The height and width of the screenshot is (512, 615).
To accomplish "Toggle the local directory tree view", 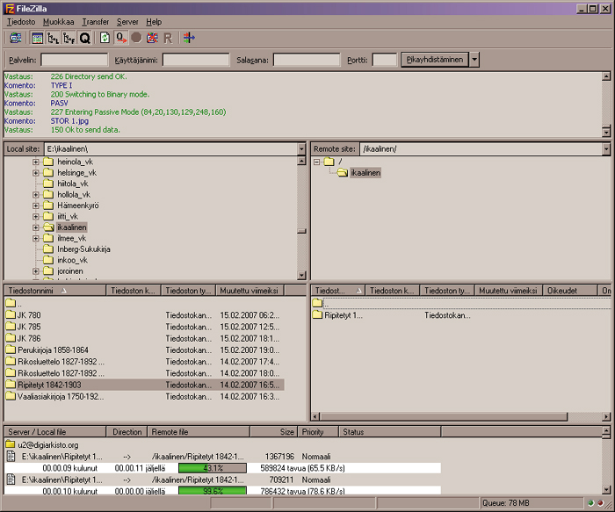I will click(x=53, y=38).
